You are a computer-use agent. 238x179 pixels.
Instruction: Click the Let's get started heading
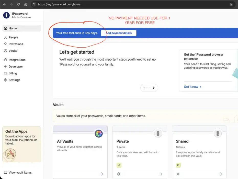[x=77, y=52]
